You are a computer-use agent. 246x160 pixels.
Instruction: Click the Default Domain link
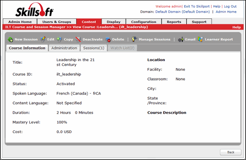point(182,12)
